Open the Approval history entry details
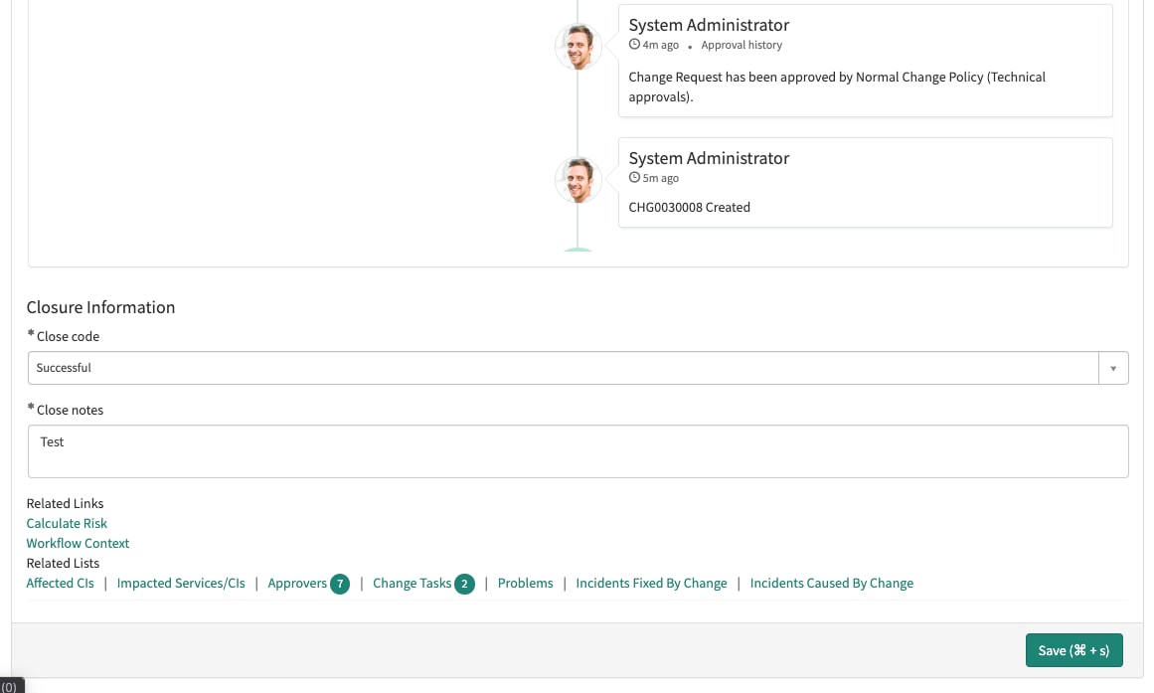This screenshot has width=1154, height=693. pyautogui.click(x=742, y=45)
